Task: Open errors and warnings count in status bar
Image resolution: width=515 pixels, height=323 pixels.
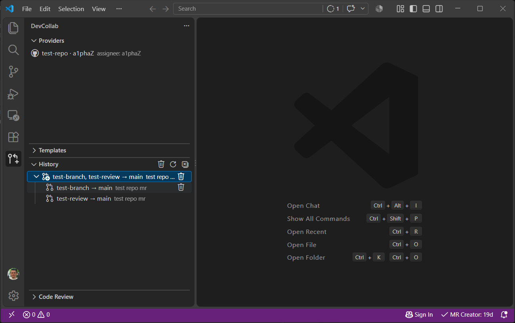Action: point(36,315)
